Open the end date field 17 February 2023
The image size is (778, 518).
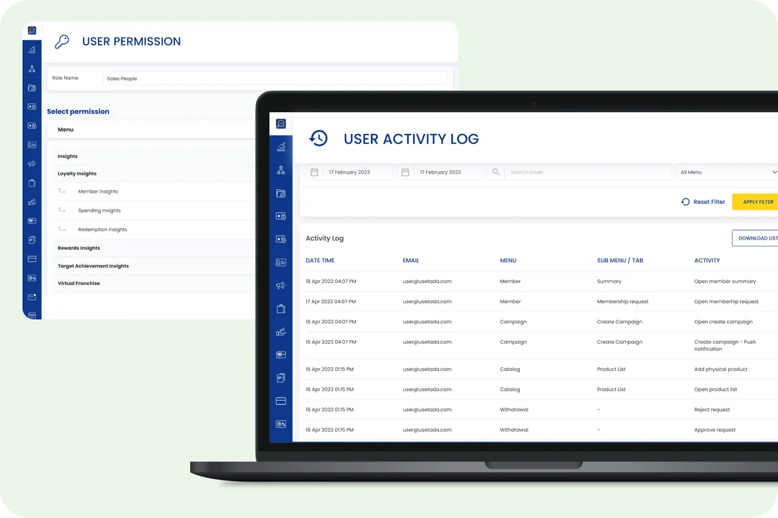tap(448, 172)
